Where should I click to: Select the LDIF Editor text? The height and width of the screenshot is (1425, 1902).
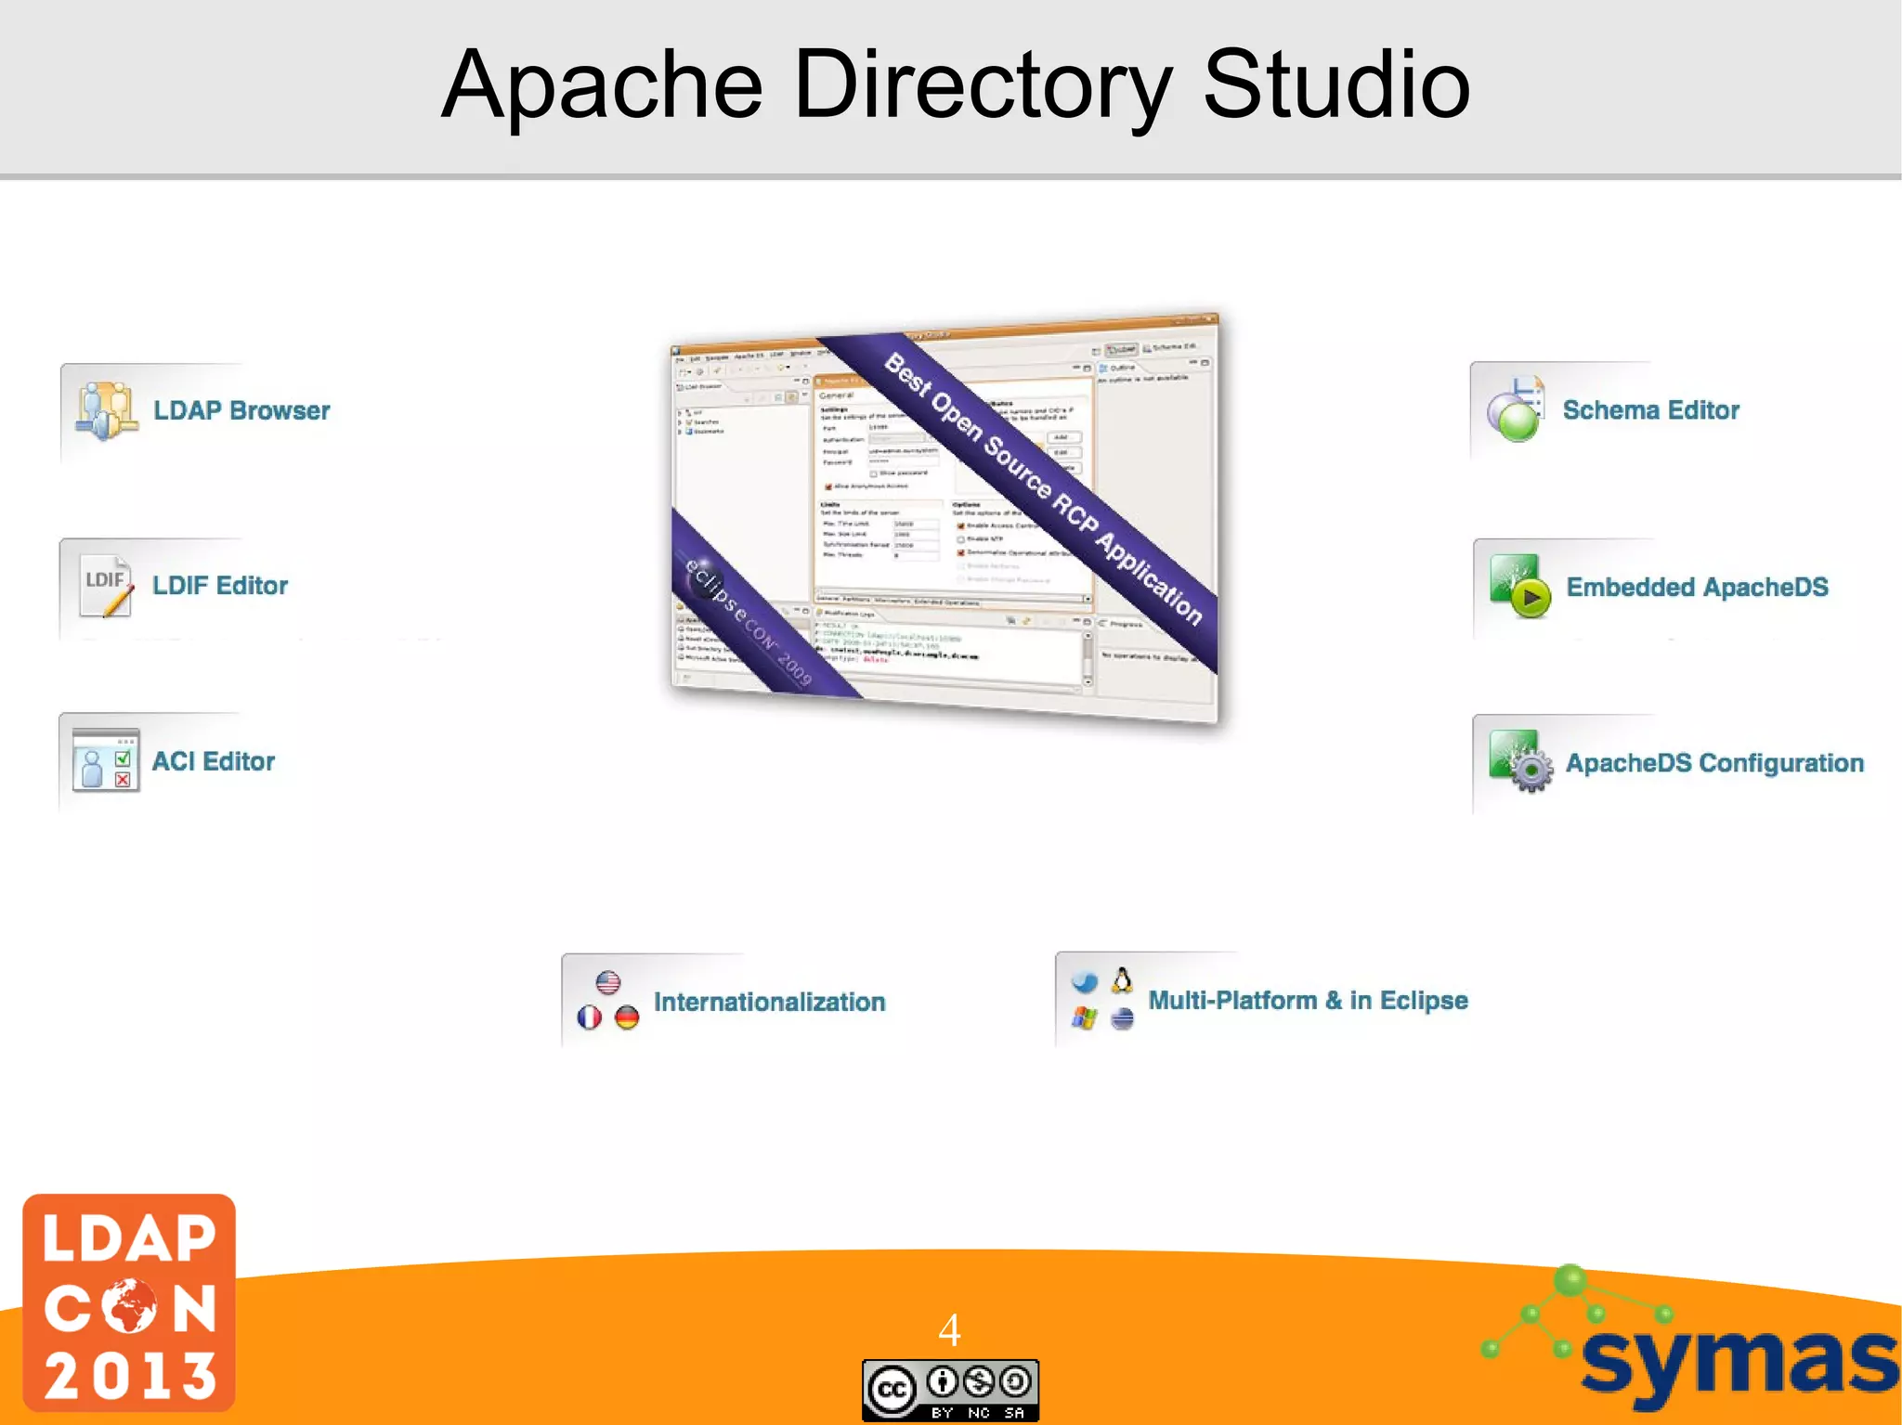220,586
